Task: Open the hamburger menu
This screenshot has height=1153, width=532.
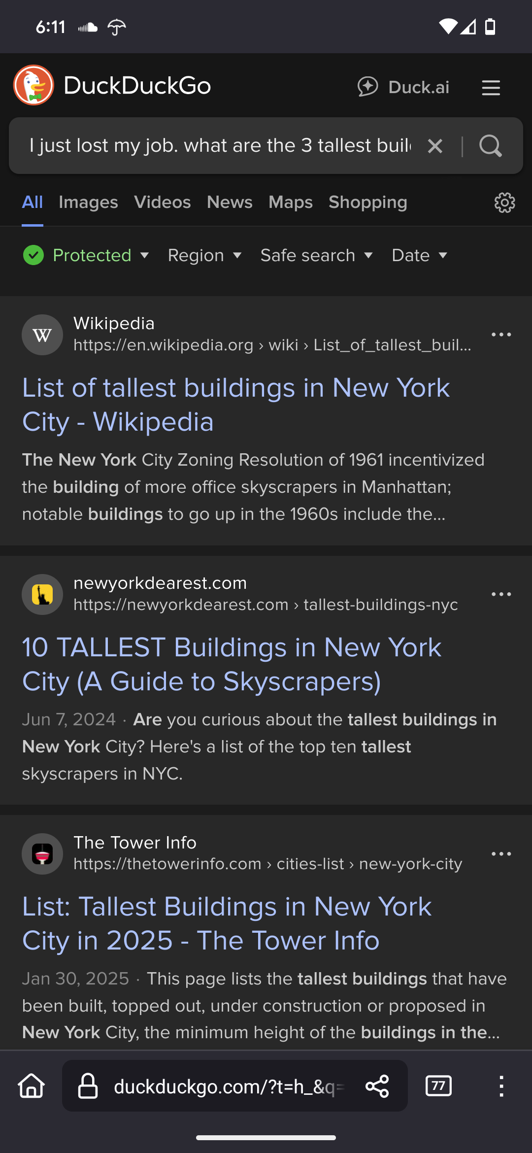Action: coord(491,88)
